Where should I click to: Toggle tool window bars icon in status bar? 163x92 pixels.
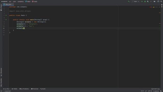click(1, 91)
